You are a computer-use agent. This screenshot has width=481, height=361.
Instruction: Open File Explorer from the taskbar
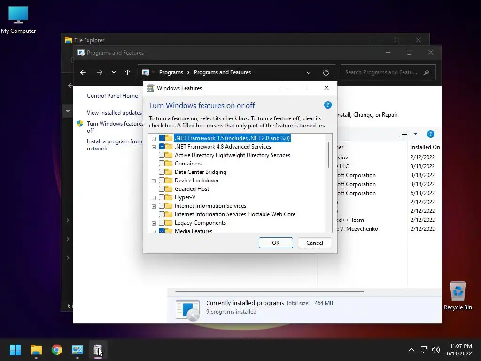pos(36,350)
